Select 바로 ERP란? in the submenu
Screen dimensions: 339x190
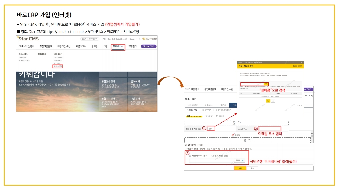(59, 57)
